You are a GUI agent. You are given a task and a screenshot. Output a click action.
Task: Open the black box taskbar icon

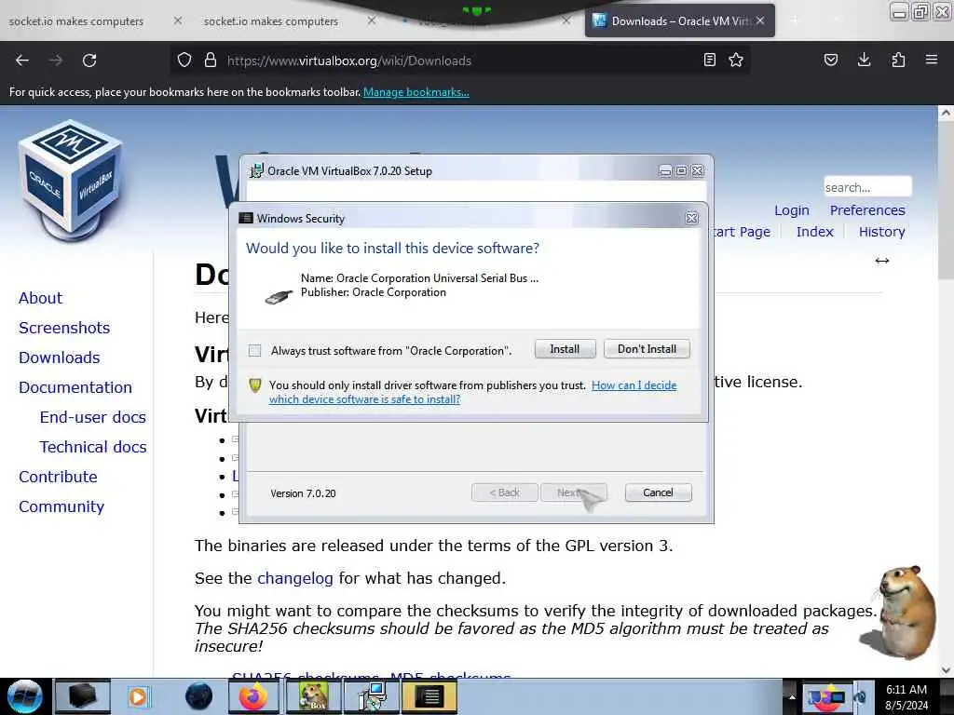click(83, 696)
